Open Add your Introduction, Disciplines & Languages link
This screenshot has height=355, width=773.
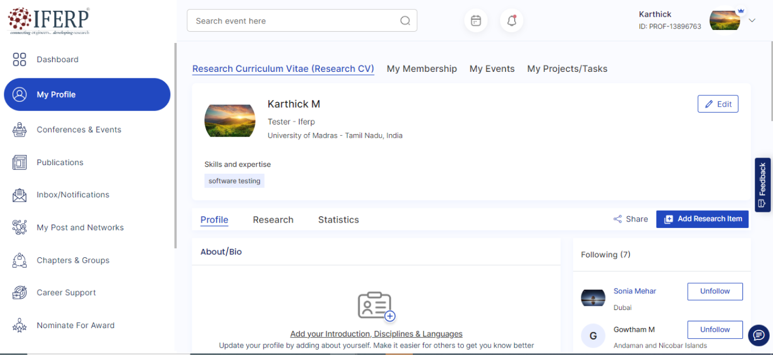pyautogui.click(x=376, y=334)
